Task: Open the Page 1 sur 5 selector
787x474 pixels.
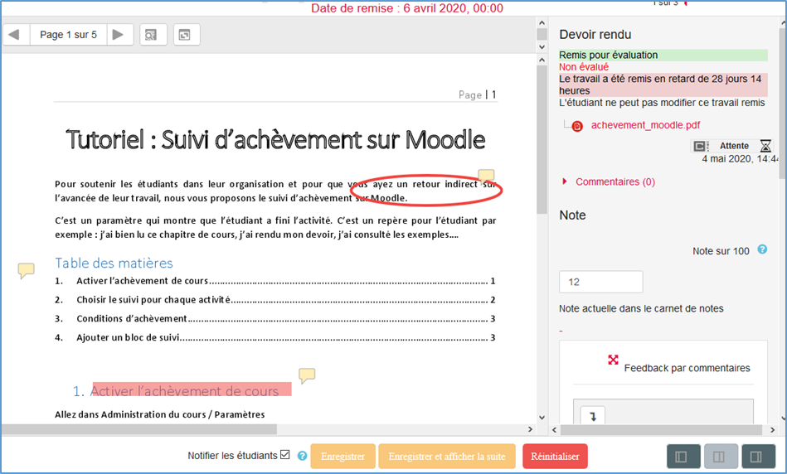Action: pos(68,35)
